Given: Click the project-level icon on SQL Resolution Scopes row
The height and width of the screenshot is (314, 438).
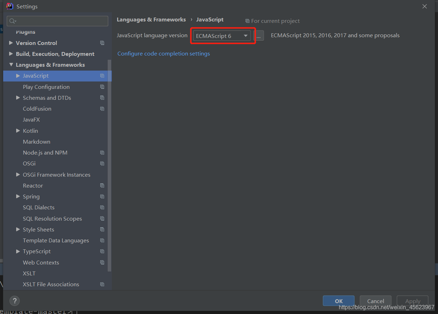Looking at the screenshot, I should point(102,218).
